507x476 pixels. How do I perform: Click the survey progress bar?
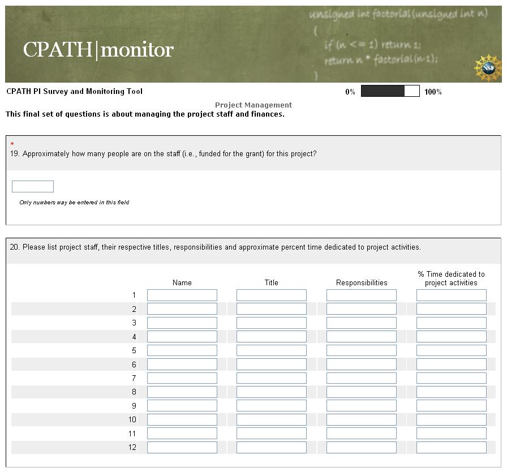coord(390,91)
